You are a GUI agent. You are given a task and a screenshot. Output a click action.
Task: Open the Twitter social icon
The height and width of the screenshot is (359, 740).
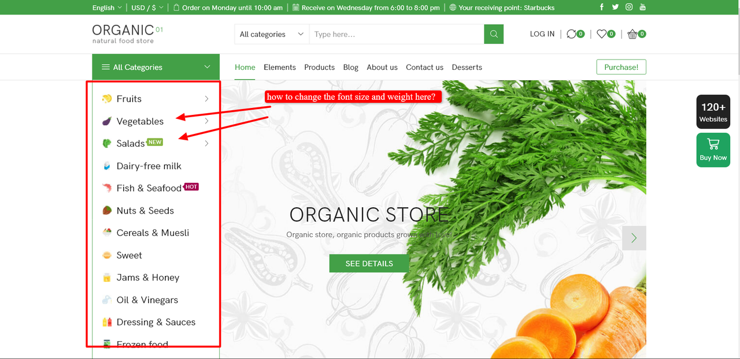(x=615, y=7)
